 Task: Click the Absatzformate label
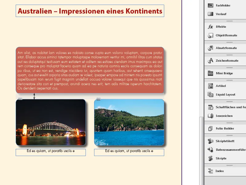[226, 48]
